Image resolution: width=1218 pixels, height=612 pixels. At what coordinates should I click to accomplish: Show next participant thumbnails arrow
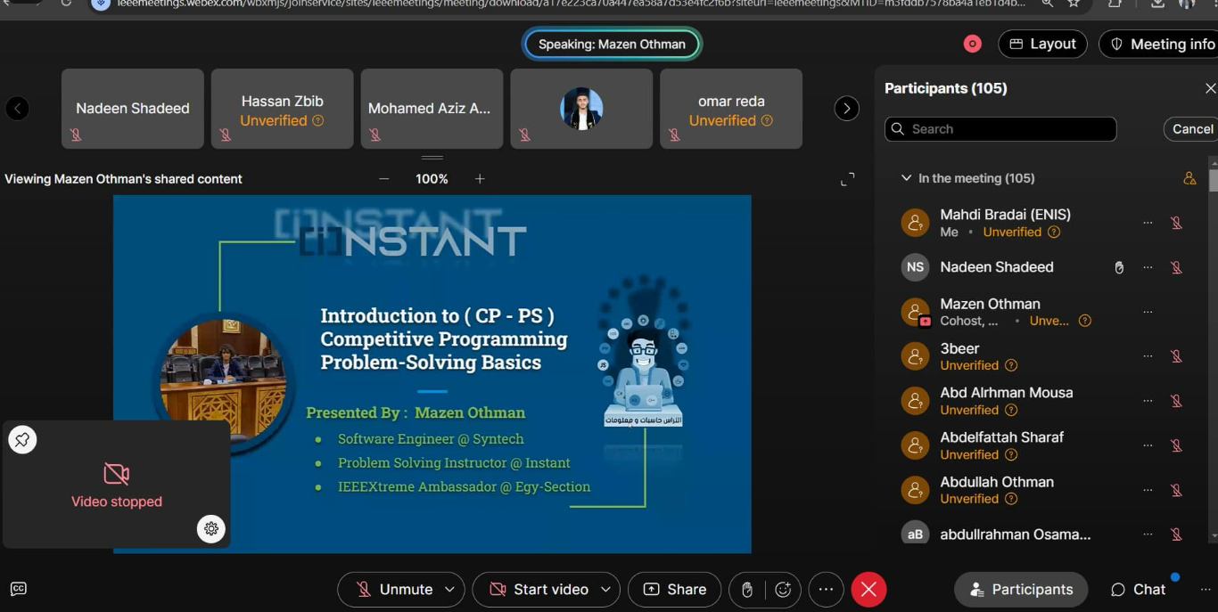[846, 109]
